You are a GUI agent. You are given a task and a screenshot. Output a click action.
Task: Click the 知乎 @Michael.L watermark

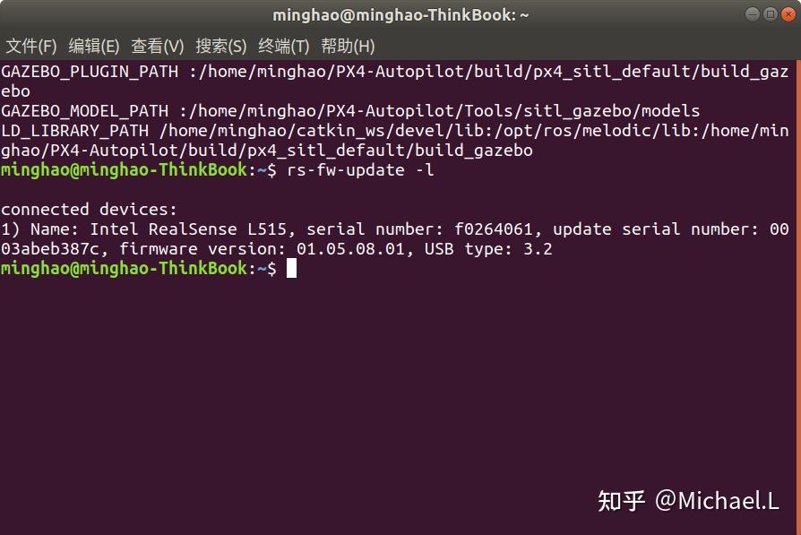[x=687, y=500]
